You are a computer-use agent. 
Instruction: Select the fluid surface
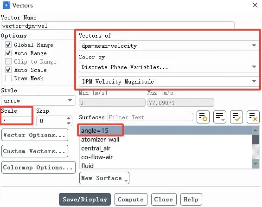point(166,166)
